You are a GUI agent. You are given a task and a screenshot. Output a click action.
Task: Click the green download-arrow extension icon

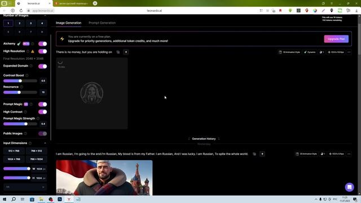point(290,11)
